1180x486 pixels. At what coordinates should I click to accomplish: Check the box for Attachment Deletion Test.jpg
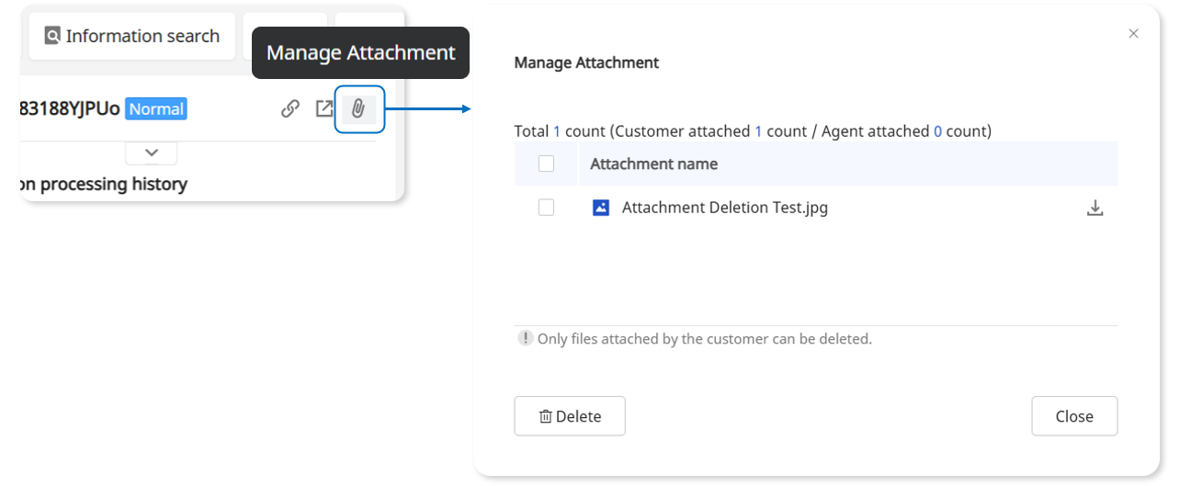(546, 208)
